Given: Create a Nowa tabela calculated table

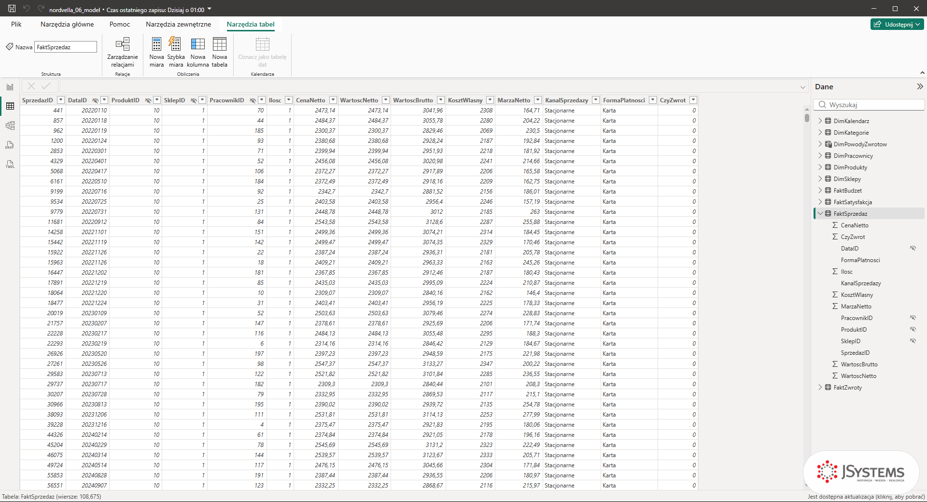Looking at the screenshot, I should [x=219, y=52].
